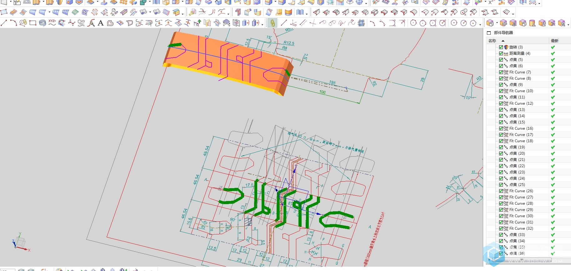Open dropdown arrow after the circle tools group
Viewport: 571px width, 271px height.
pyautogui.click(x=480, y=24)
